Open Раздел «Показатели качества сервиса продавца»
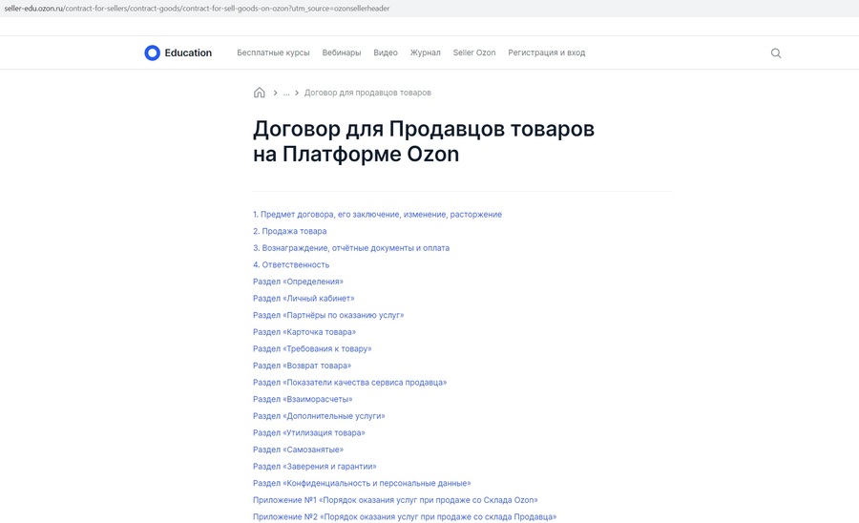The height and width of the screenshot is (523, 859). pyautogui.click(x=349, y=383)
